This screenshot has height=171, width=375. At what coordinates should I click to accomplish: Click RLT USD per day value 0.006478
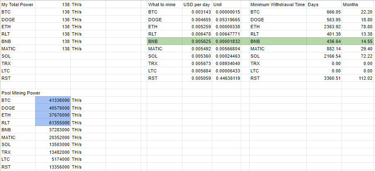pos(197,34)
